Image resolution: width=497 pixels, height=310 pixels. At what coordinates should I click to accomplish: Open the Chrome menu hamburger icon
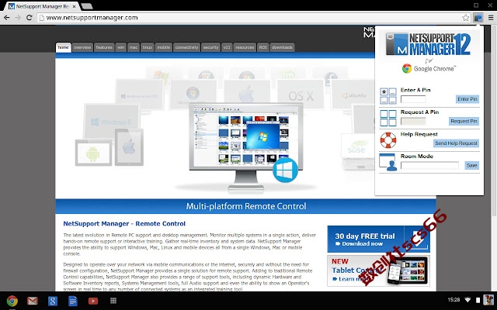(491, 18)
